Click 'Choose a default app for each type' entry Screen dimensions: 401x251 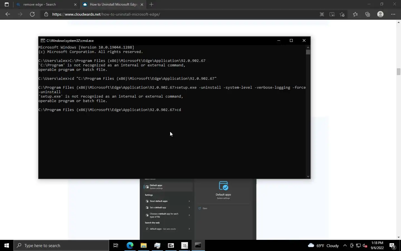(x=164, y=215)
